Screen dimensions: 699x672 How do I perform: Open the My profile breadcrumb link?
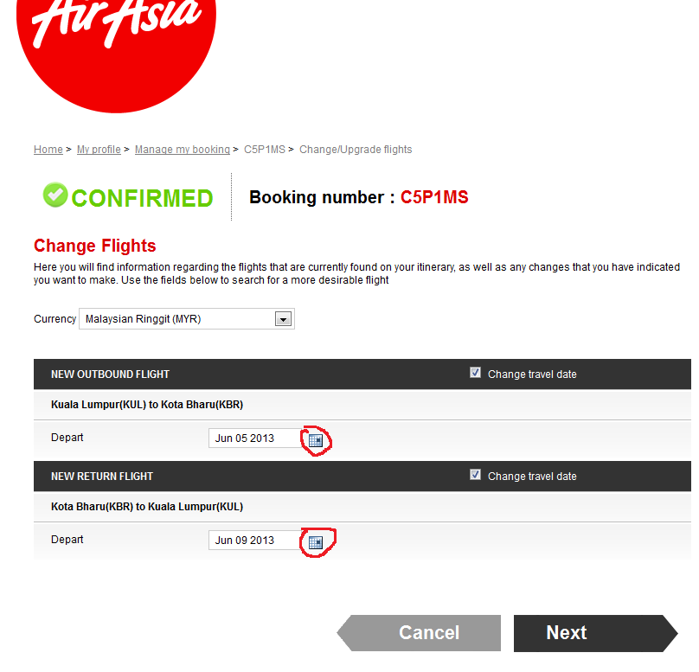(x=99, y=150)
